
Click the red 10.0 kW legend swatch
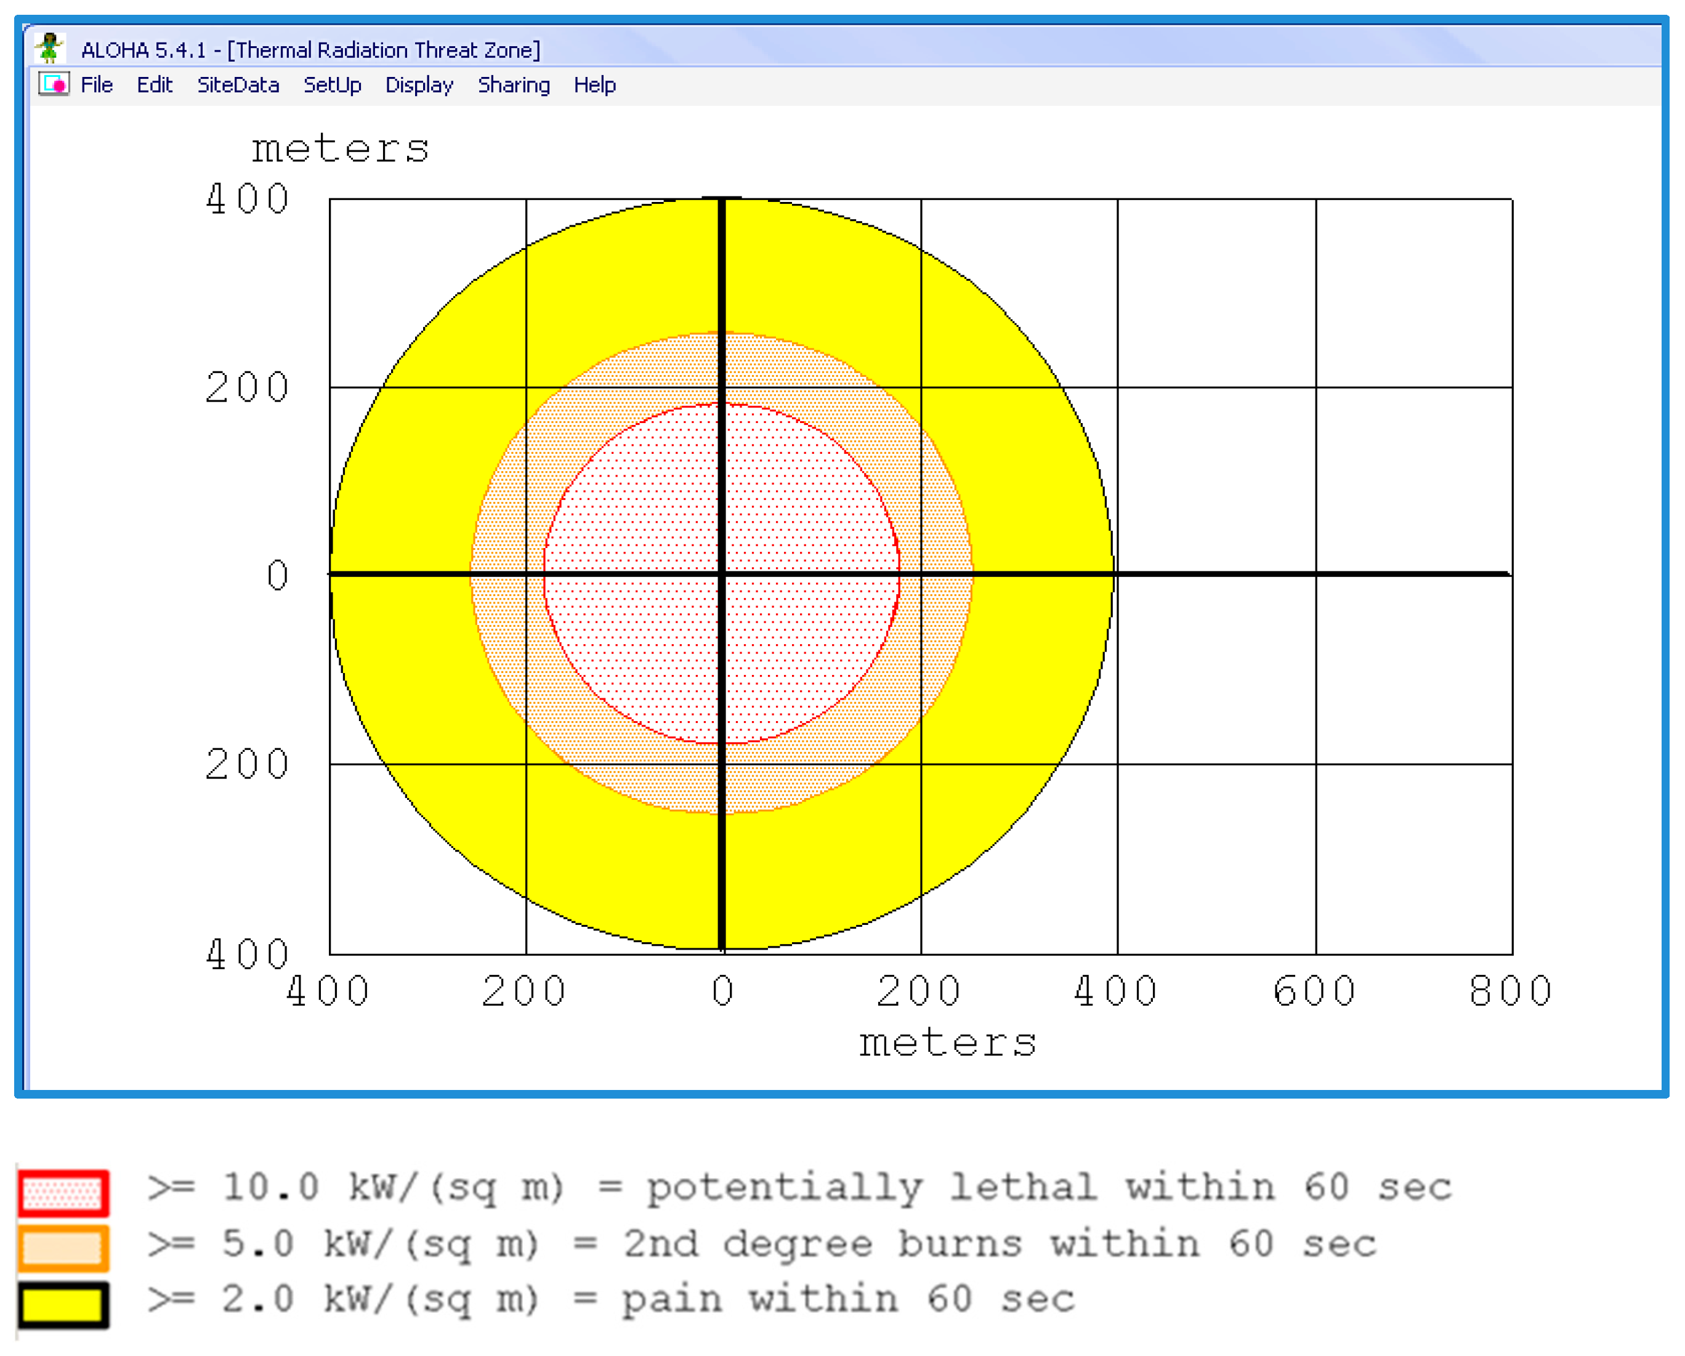coord(64,1193)
